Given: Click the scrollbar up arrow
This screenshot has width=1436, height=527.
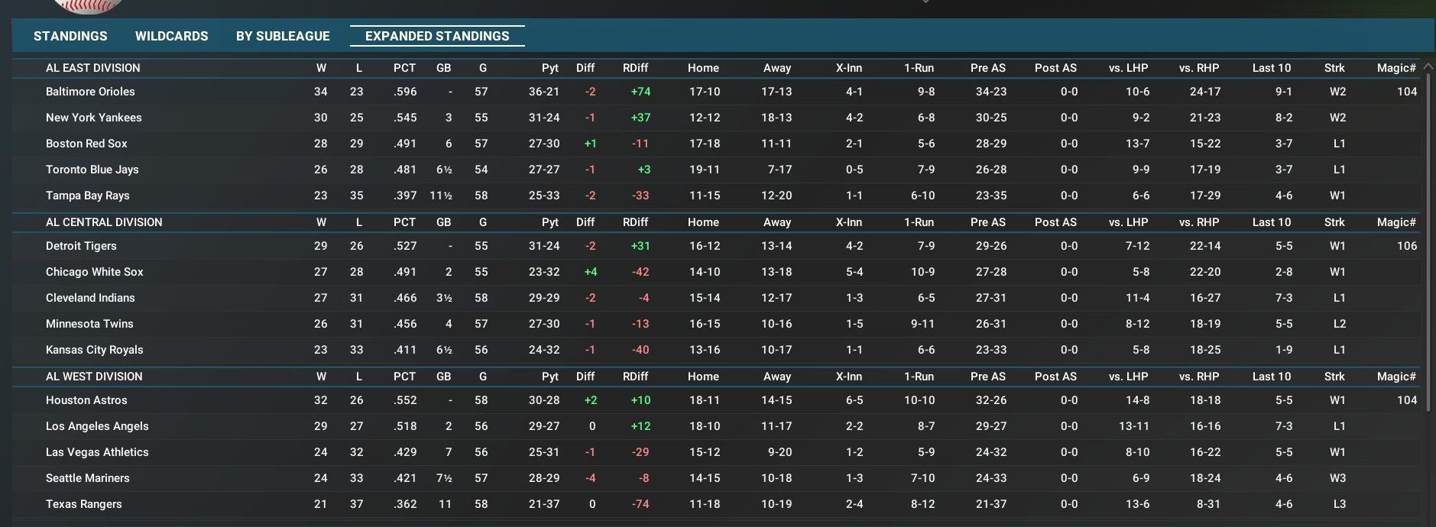Looking at the screenshot, I should tap(1428, 67).
